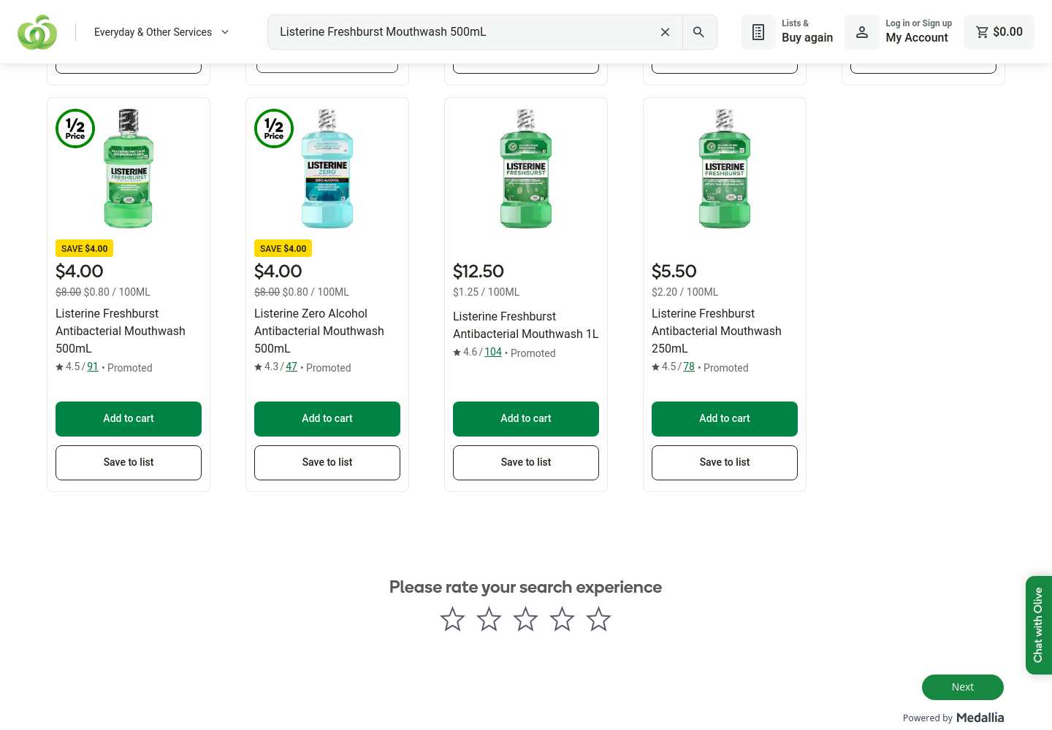The height and width of the screenshot is (730, 1052).
Task: Click half price badge on Freshburst 500mL
Action: (75, 128)
